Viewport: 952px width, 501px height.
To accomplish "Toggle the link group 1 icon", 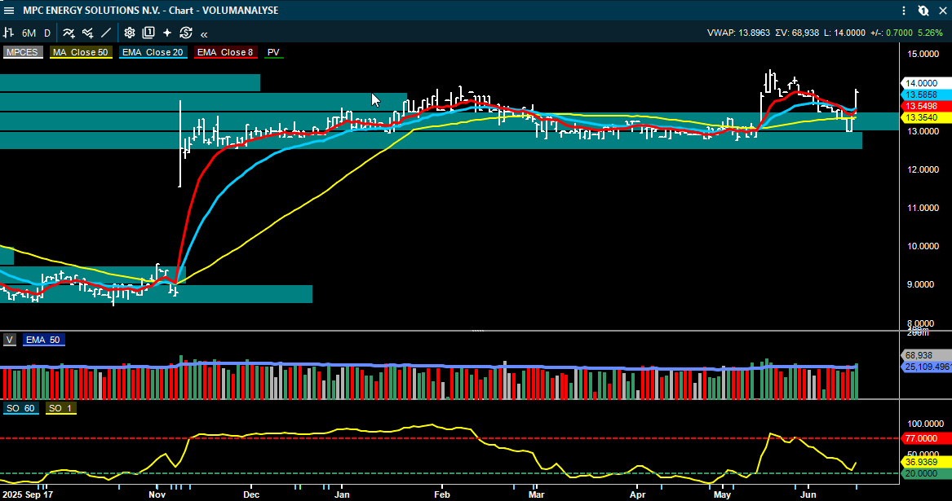I will [x=923, y=11].
